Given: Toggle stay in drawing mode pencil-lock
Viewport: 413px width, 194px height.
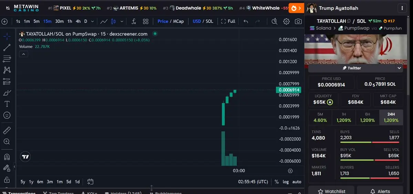Looking at the screenshot, I should (6, 168).
